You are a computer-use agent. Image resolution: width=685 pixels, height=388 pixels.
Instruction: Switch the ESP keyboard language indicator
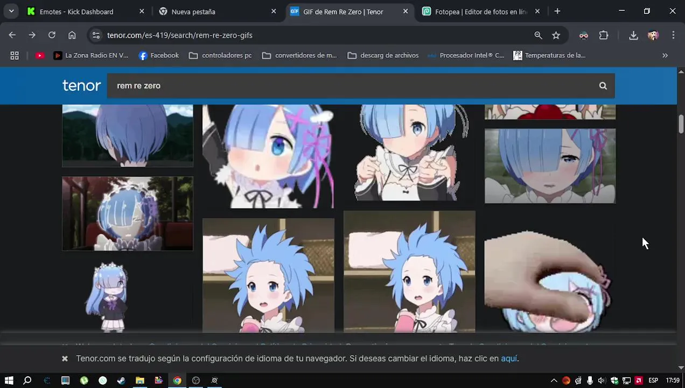coord(653,380)
